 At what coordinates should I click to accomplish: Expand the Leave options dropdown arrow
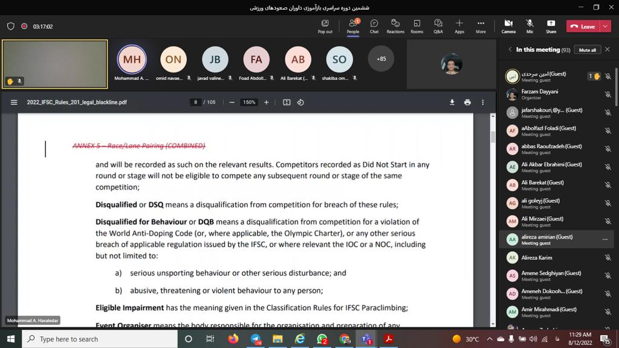click(606, 27)
